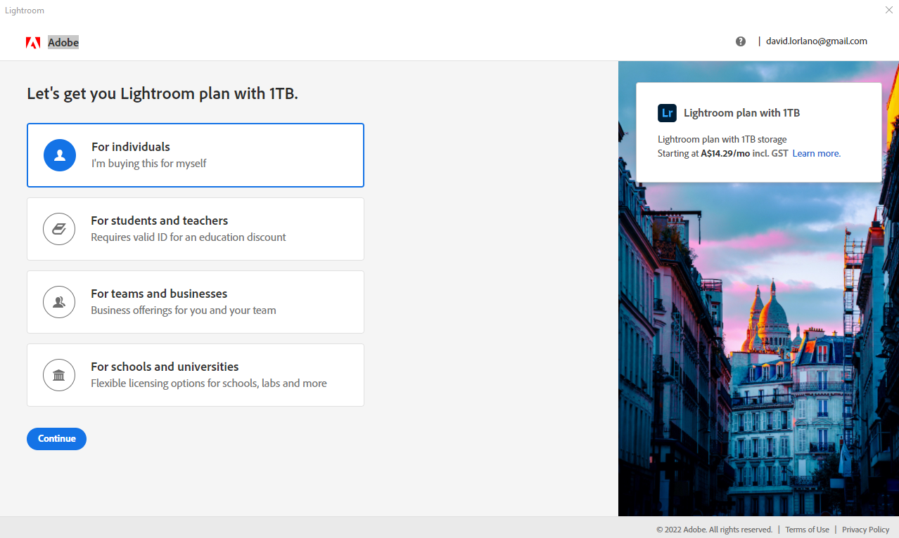The image size is (899, 538).
Task: Click the people icon on teams and businesses card
Action: click(x=58, y=301)
